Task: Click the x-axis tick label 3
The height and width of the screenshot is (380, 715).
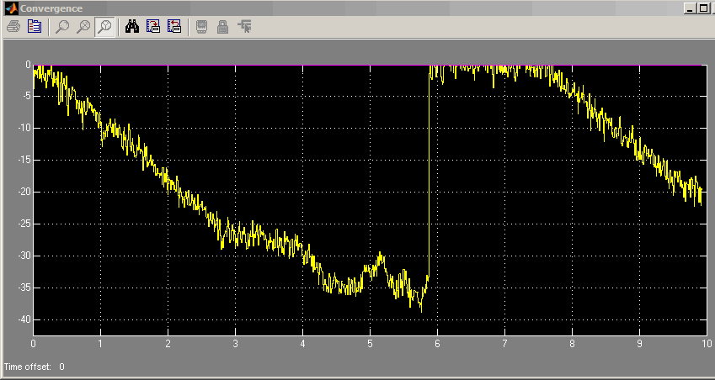Action: pos(235,344)
